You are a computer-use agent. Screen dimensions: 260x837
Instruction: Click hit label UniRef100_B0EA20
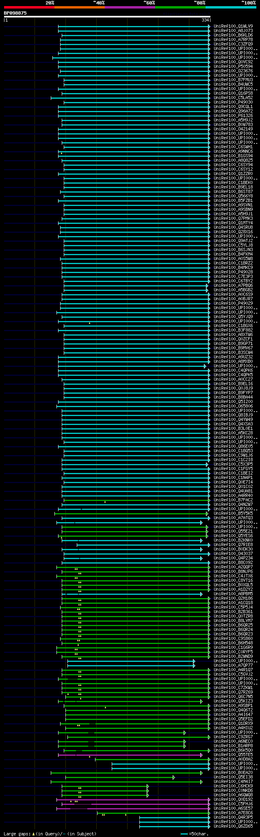233,772
